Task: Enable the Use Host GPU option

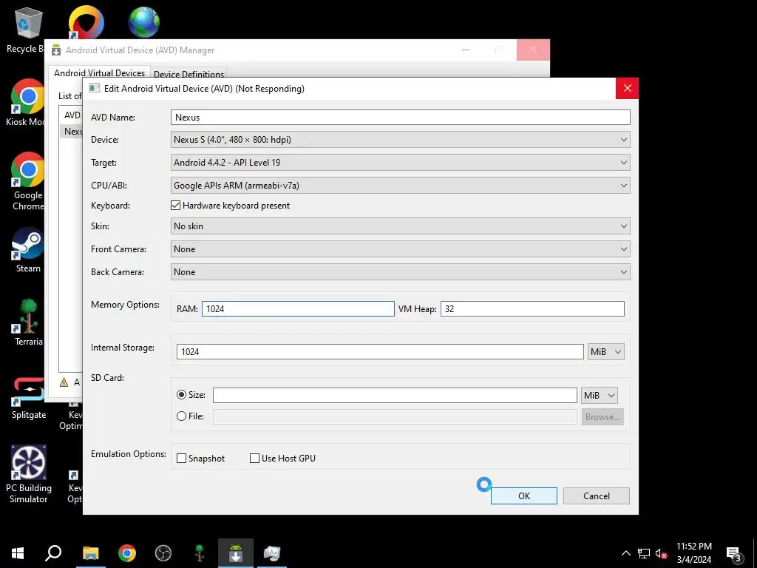Action: 254,459
